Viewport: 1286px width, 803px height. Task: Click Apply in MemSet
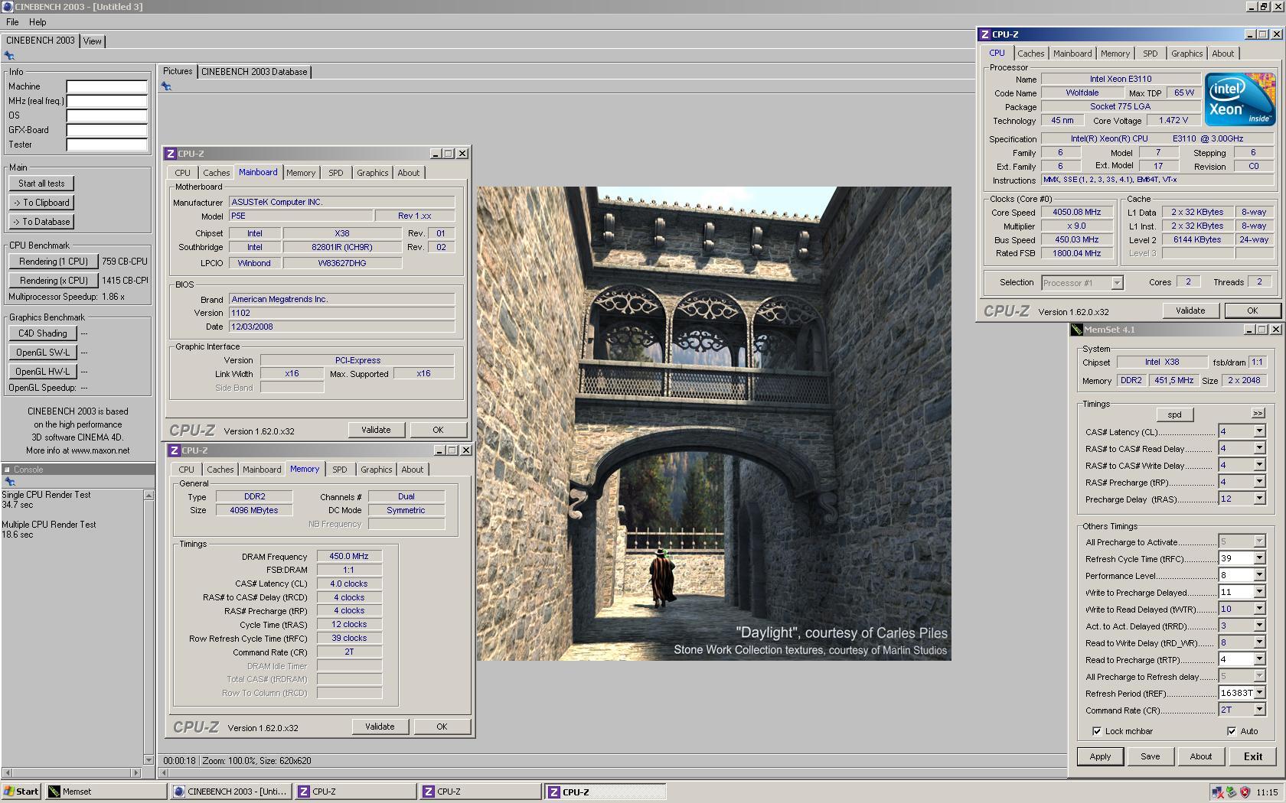coord(1100,756)
